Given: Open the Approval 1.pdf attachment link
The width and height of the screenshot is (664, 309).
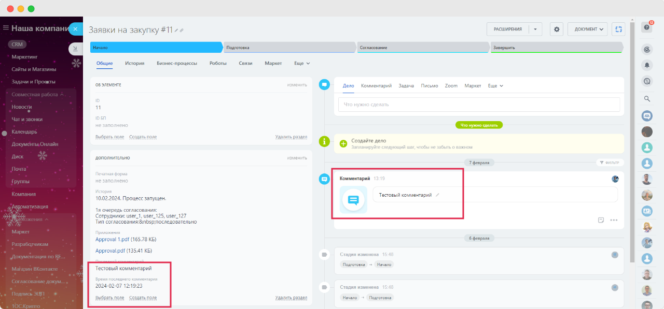Looking at the screenshot, I should (126, 239).
